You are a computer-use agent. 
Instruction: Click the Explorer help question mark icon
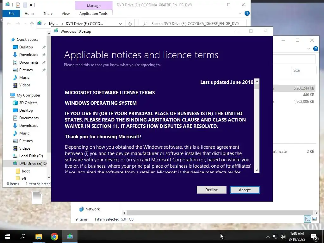247,13
